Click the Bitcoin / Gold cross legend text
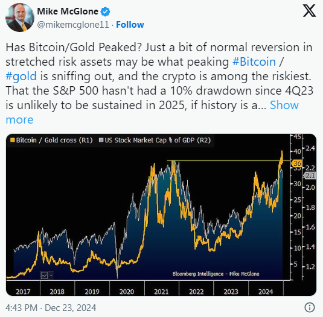This screenshot has height=317, width=323. point(54,140)
